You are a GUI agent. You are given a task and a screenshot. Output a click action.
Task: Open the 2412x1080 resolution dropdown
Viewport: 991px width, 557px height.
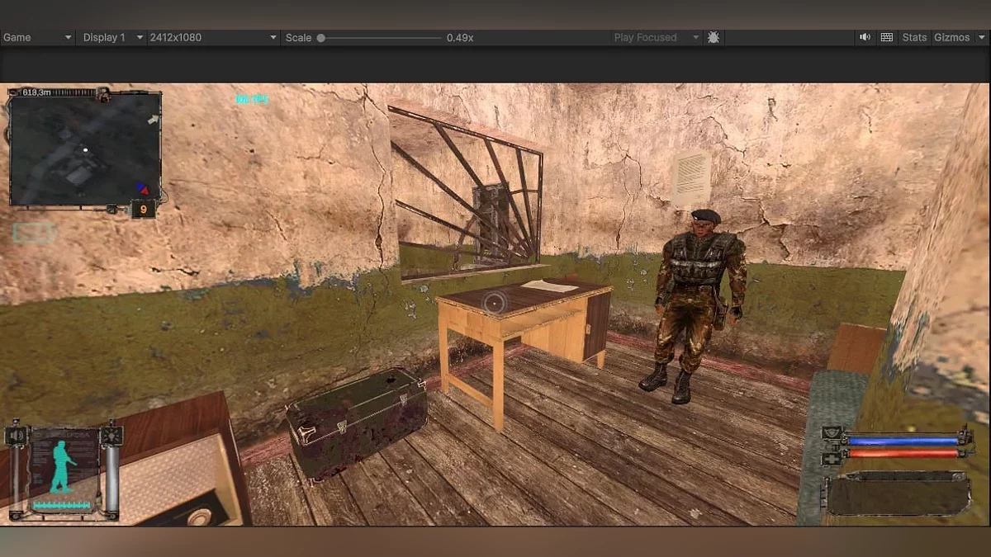(212, 37)
